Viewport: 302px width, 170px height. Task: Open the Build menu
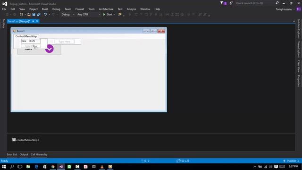45,9
